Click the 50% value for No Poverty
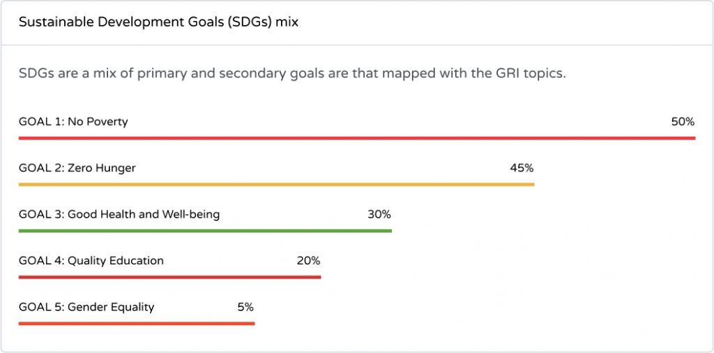The image size is (714, 353). (x=683, y=122)
